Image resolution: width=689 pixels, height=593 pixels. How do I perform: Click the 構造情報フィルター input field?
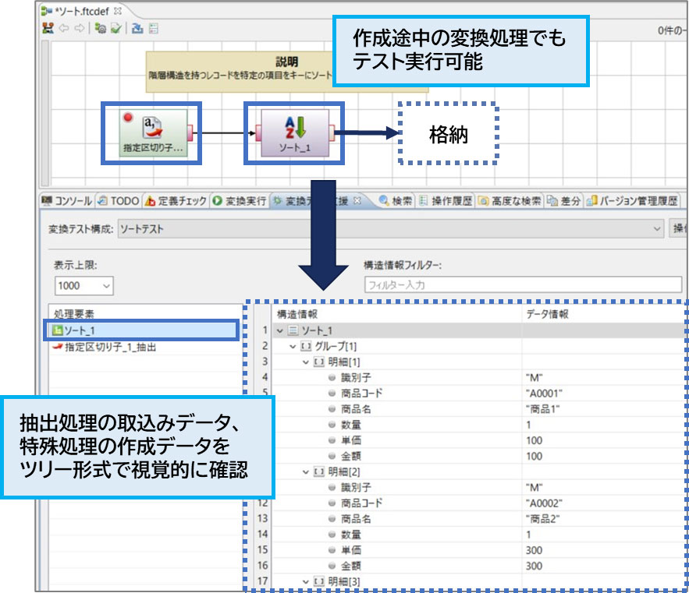(523, 285)
